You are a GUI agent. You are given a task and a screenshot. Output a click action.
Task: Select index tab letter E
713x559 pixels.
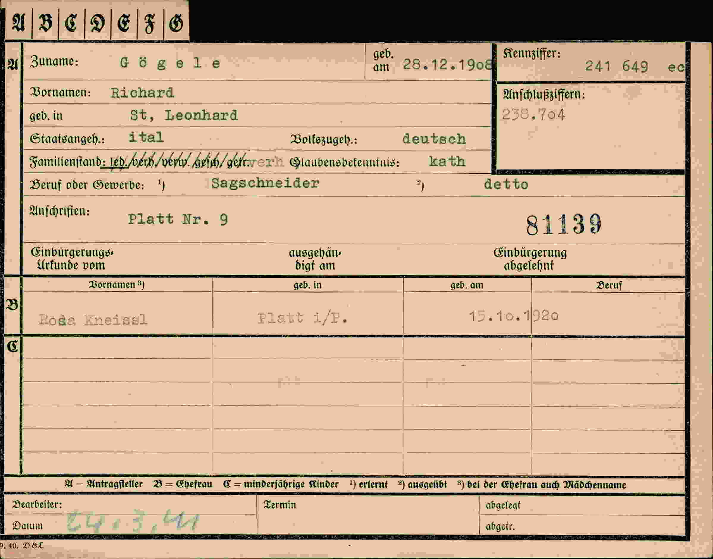point(124,23)
